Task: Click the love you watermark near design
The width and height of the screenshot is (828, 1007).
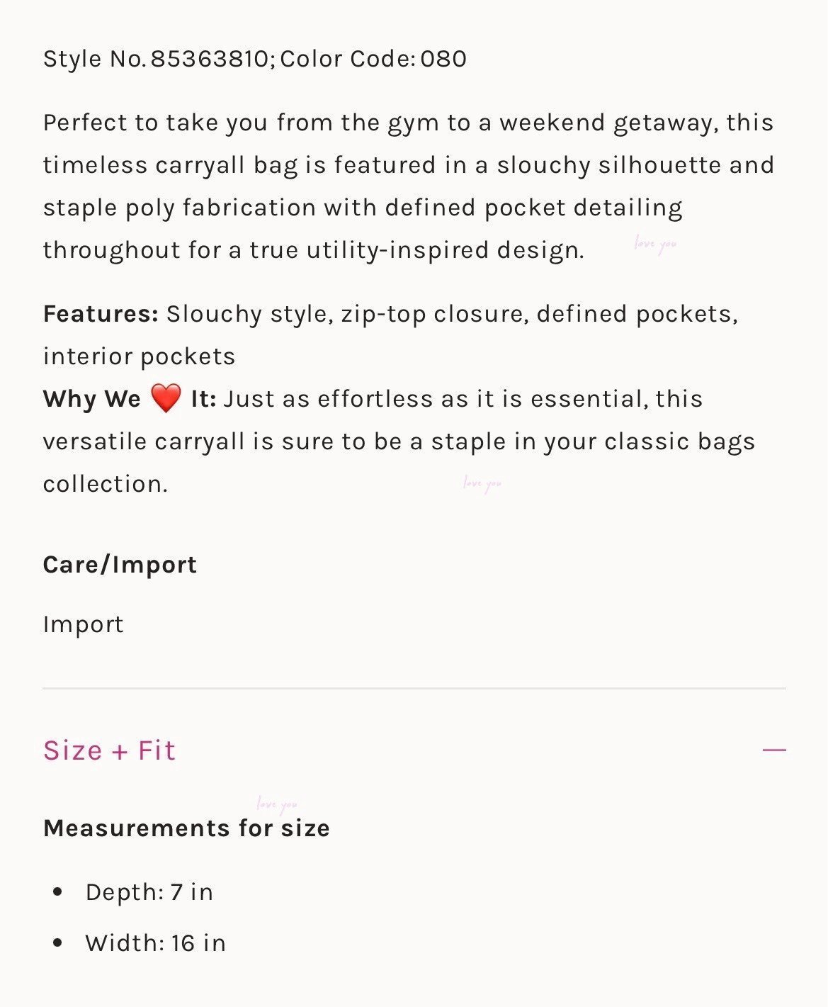Action: (x=655, y=244)
